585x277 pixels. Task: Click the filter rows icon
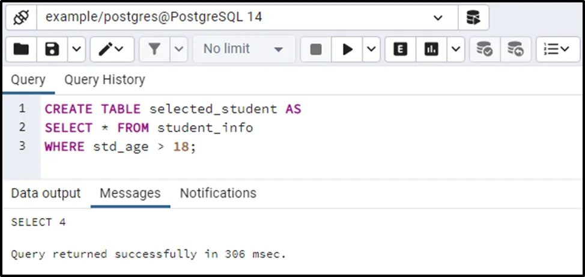tap(154, 49)
